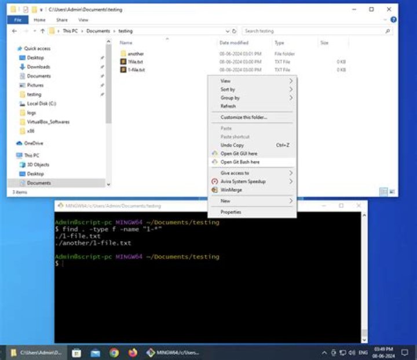417x360 pixels.
Task: Choose WinMerge from the context menu
Action: [252, 190]
